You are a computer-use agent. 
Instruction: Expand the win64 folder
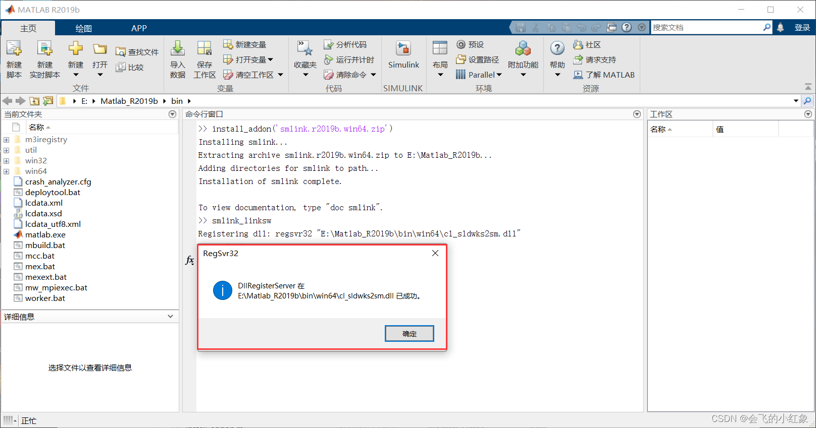pos(6,171)
